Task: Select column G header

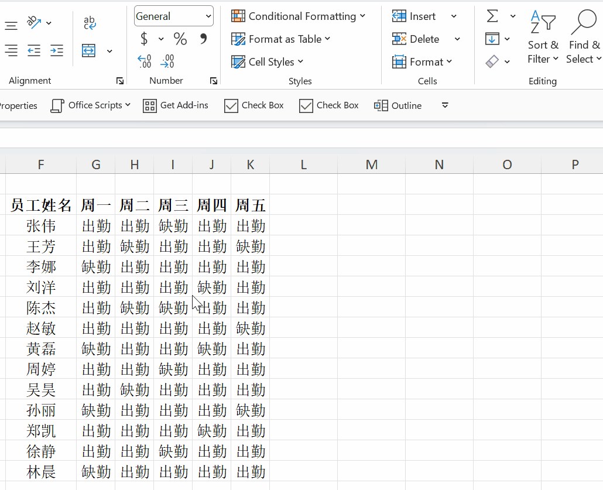Action: pyautogui.click(x=96, y=165)
